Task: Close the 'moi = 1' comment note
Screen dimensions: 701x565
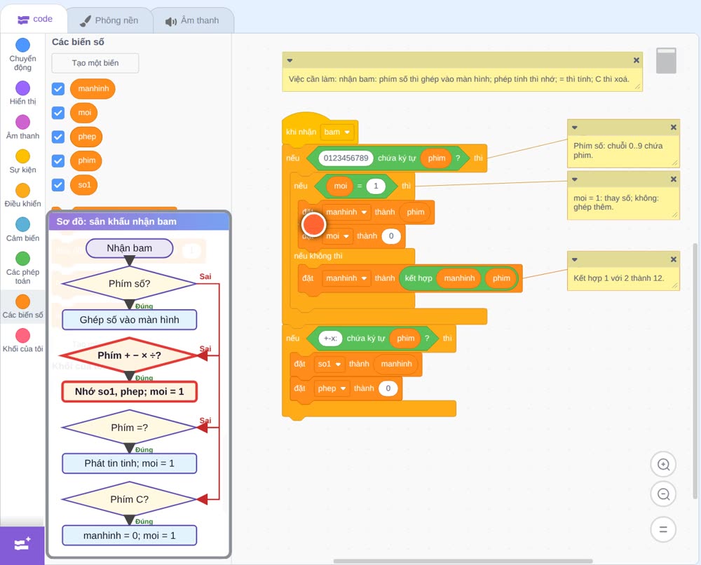Action: [673, 179]
